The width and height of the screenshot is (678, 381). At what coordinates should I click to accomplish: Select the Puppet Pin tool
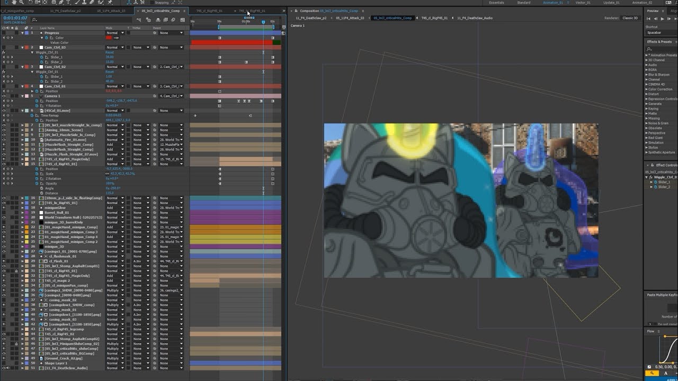point(109,2)
